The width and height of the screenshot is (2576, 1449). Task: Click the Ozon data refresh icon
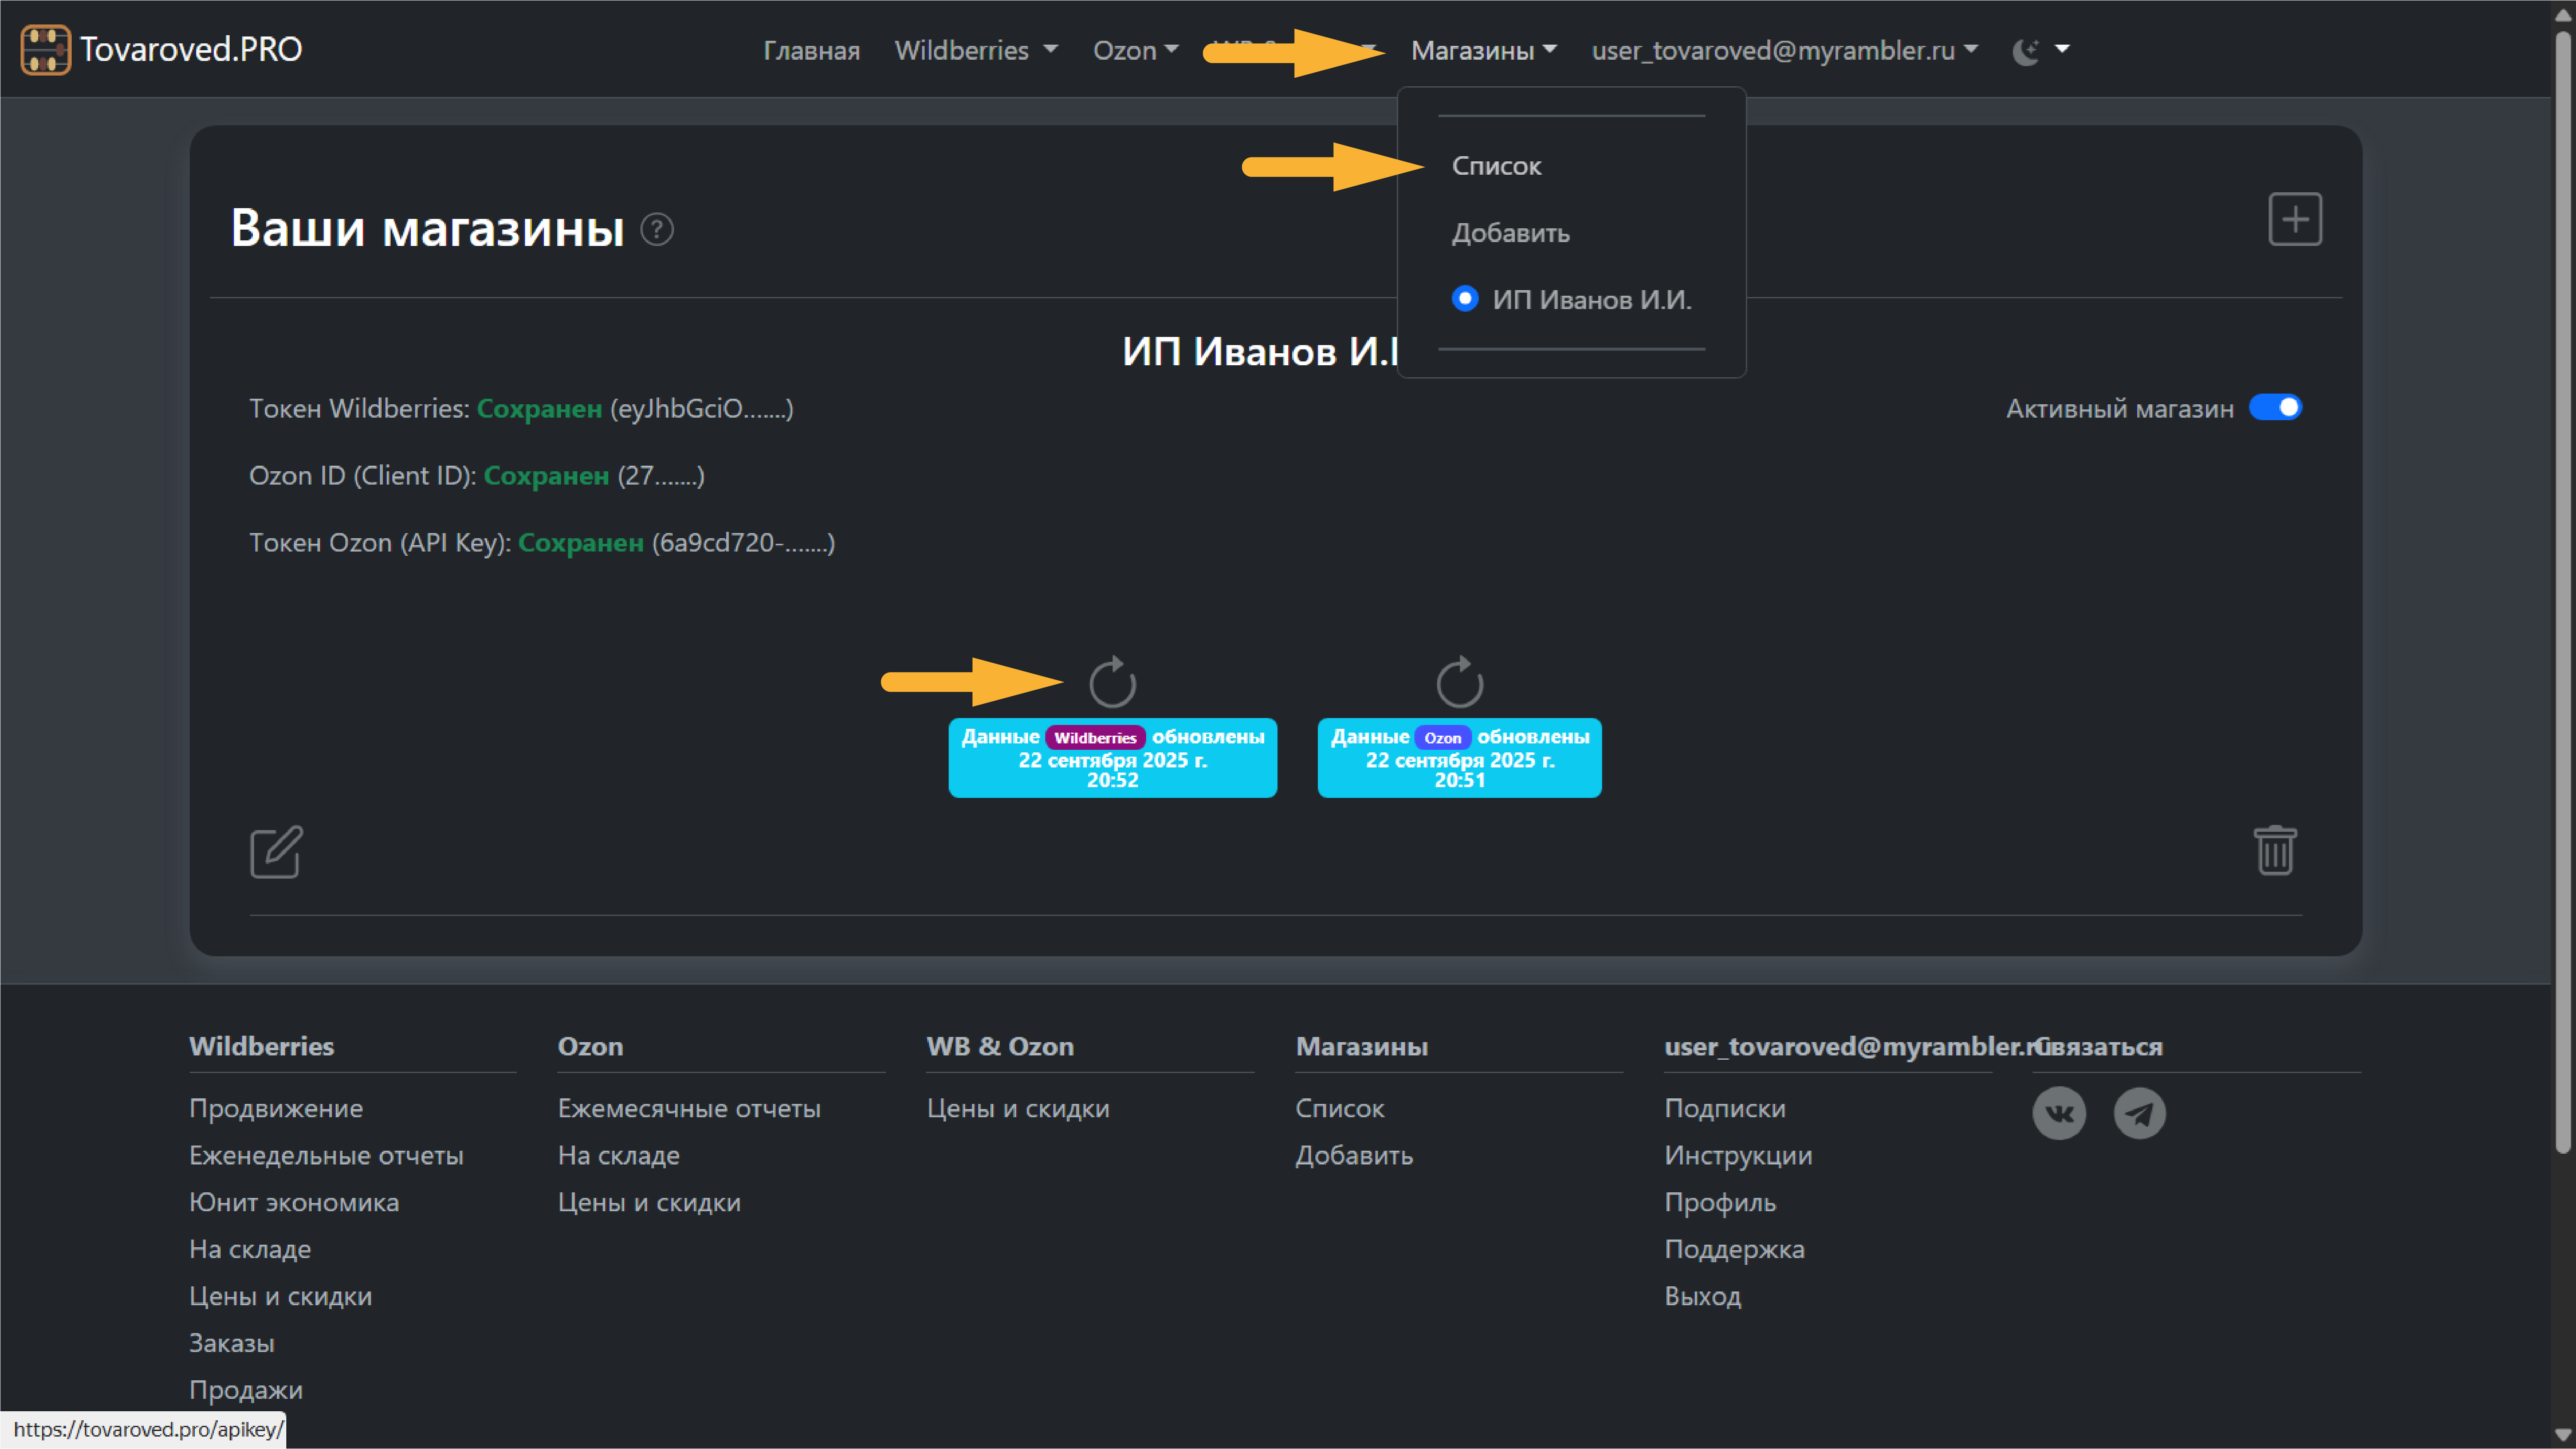(1459, 683)
